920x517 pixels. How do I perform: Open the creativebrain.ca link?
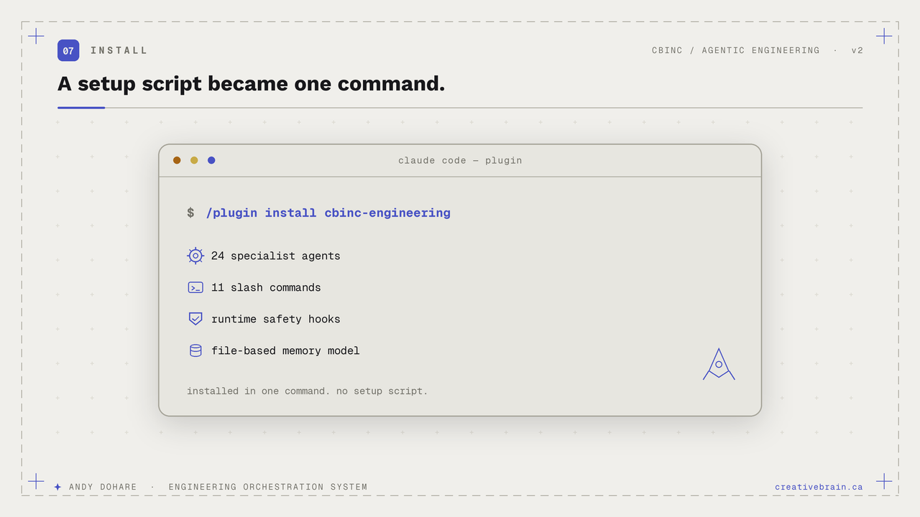point(819,487)
